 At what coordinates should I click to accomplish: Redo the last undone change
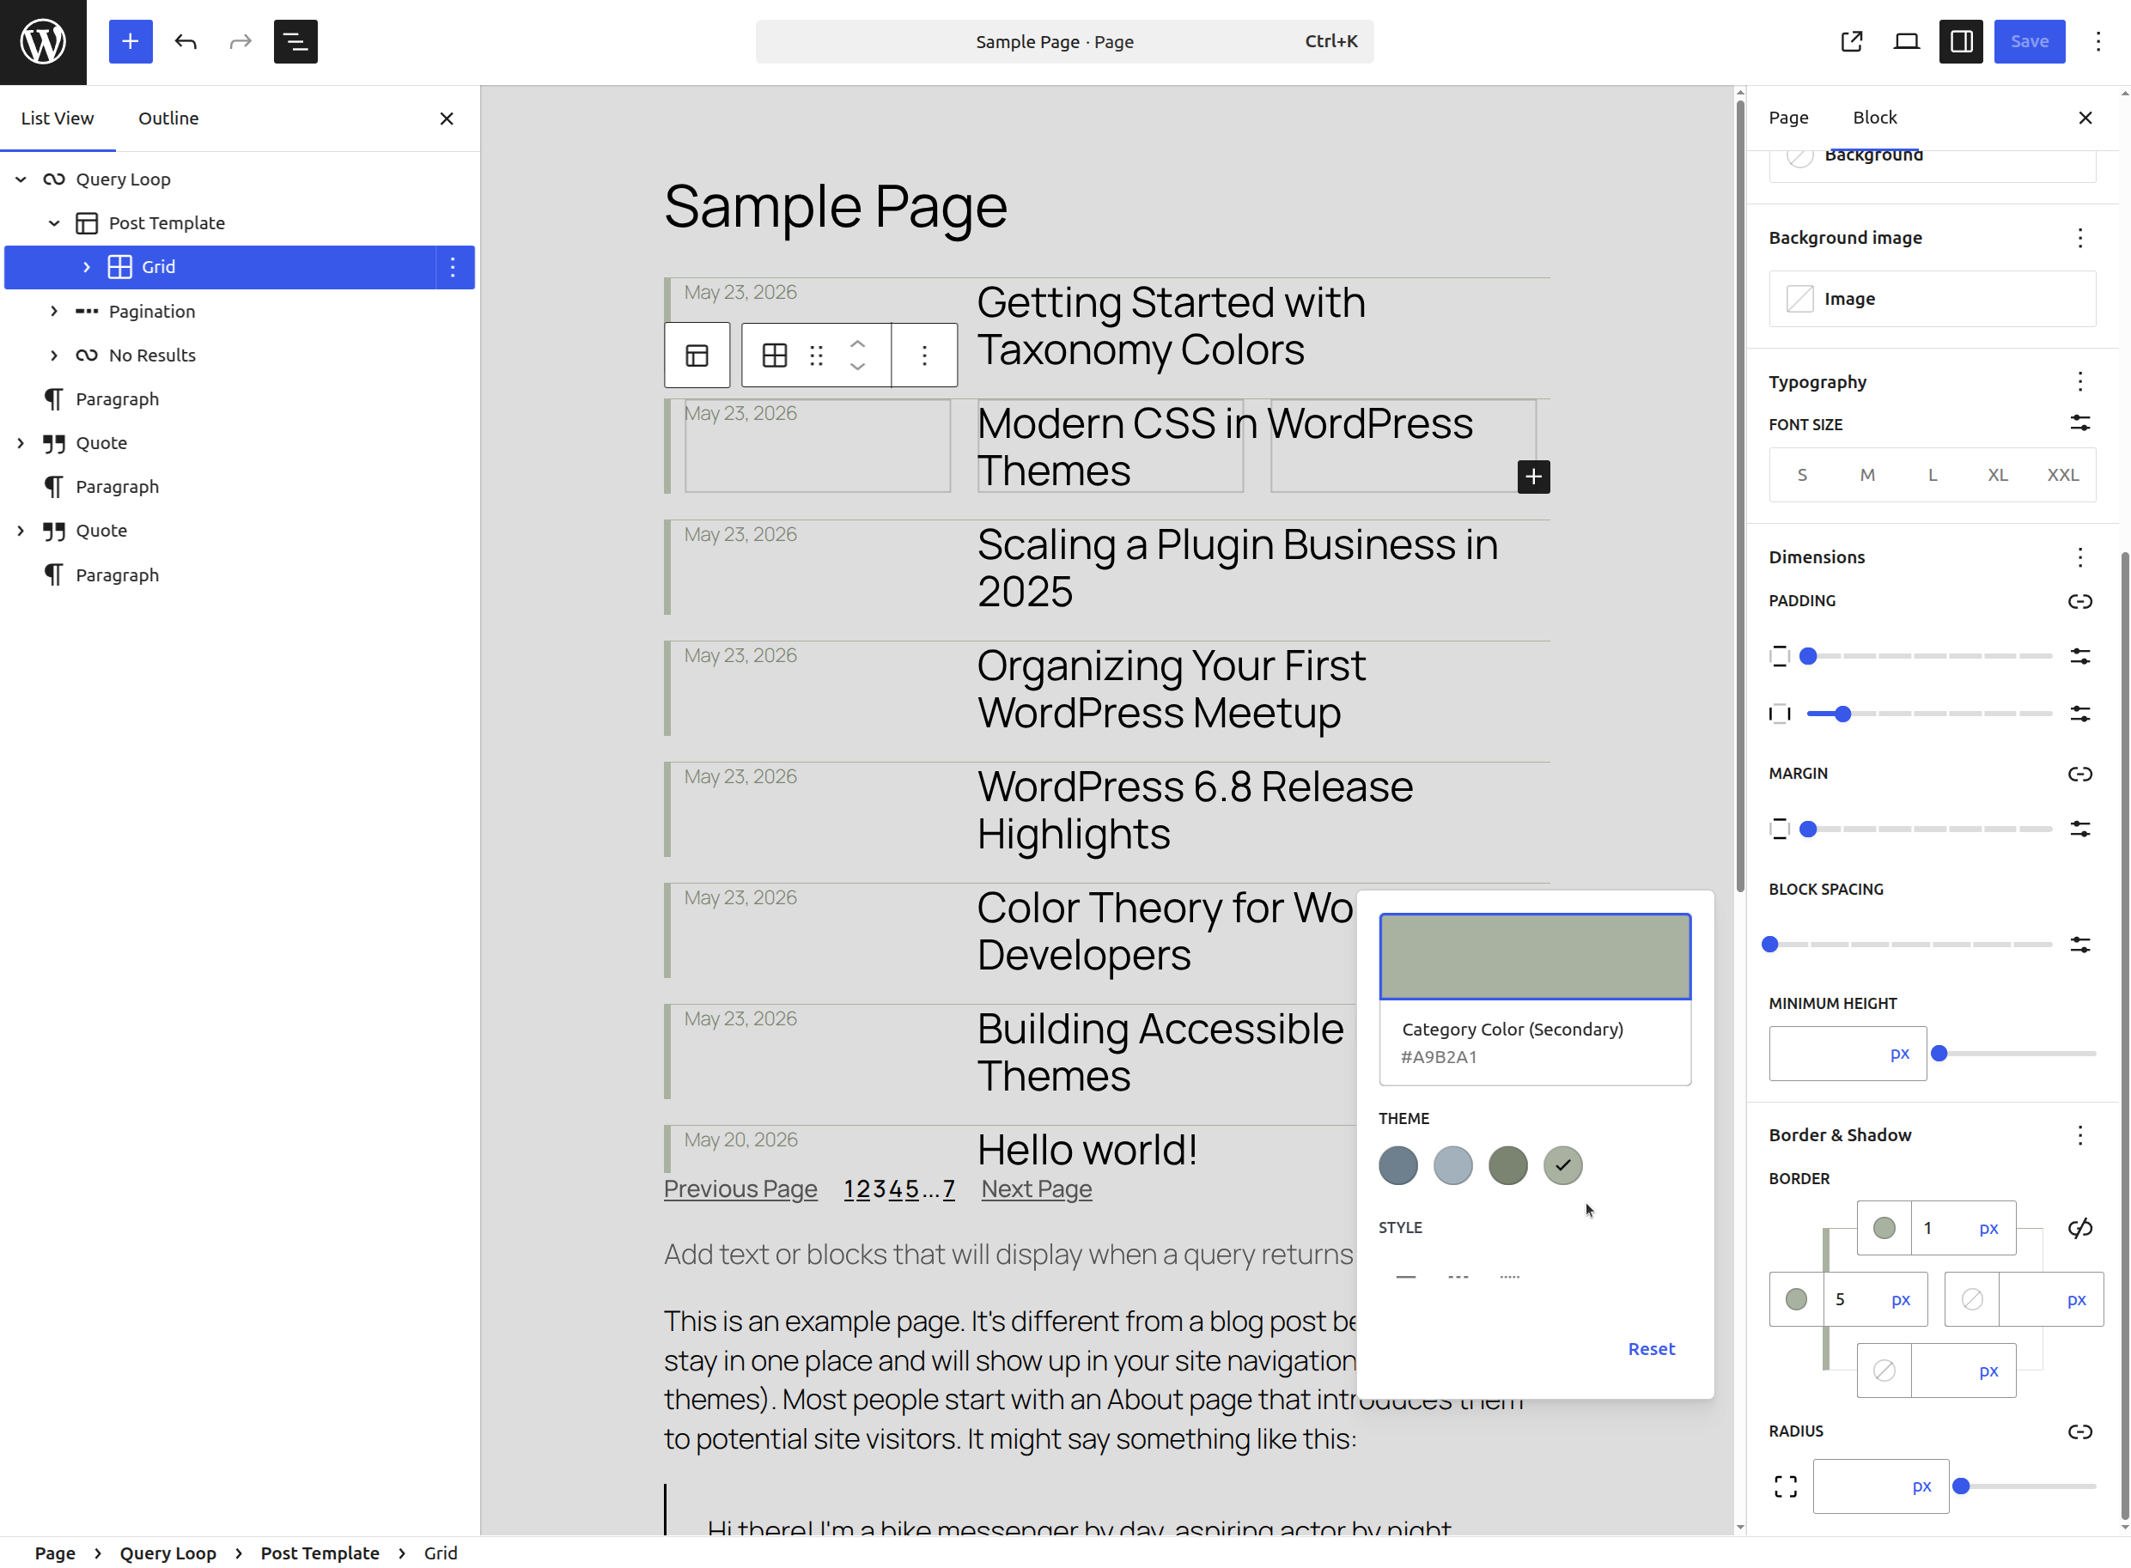(x=240, y=42)
